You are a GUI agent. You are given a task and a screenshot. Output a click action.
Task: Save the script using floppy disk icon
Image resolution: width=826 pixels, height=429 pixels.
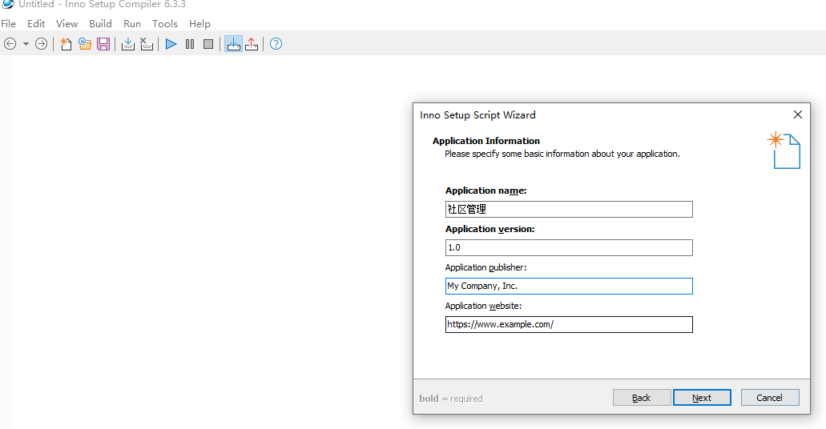(103, 44)
